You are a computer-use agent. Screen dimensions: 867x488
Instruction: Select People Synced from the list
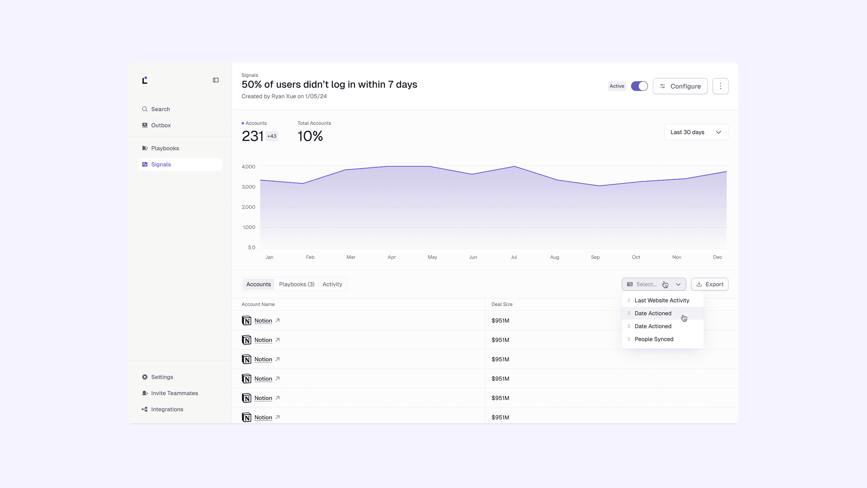654,339
